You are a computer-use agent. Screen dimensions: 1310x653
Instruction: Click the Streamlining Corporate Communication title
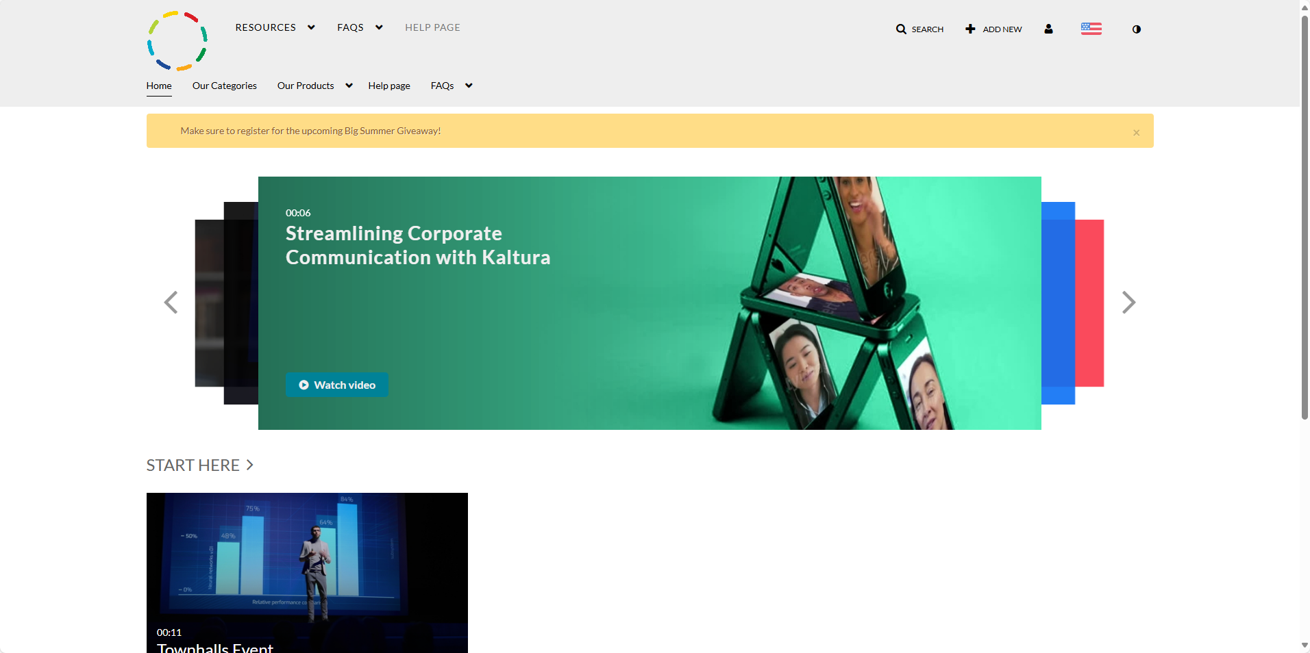(418, 245)
